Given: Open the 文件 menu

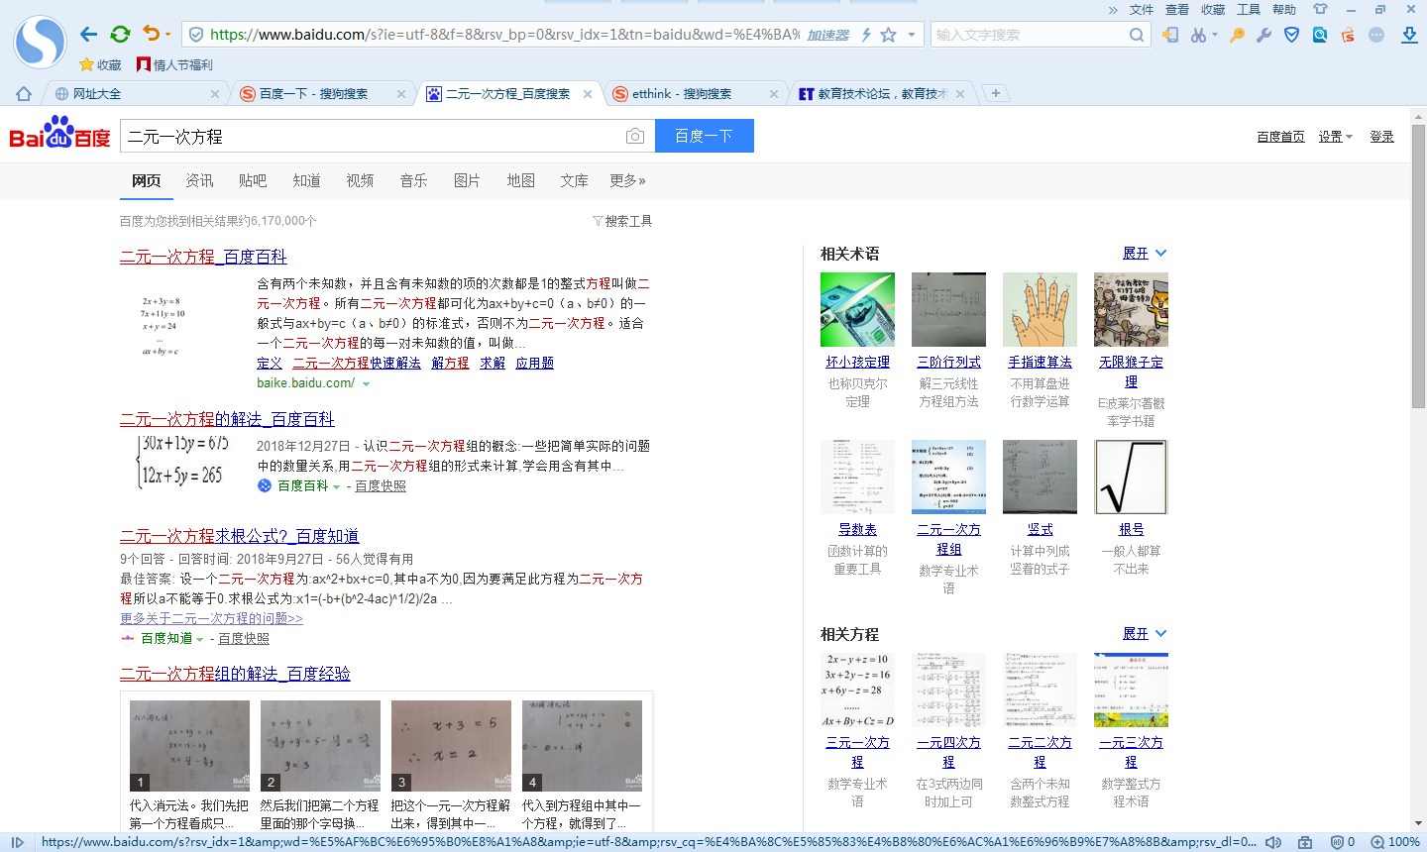Looking at the screenshot, I should tap(1142, 10).
